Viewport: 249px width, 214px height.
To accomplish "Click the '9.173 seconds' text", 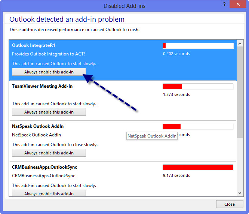I will point(176,175).
